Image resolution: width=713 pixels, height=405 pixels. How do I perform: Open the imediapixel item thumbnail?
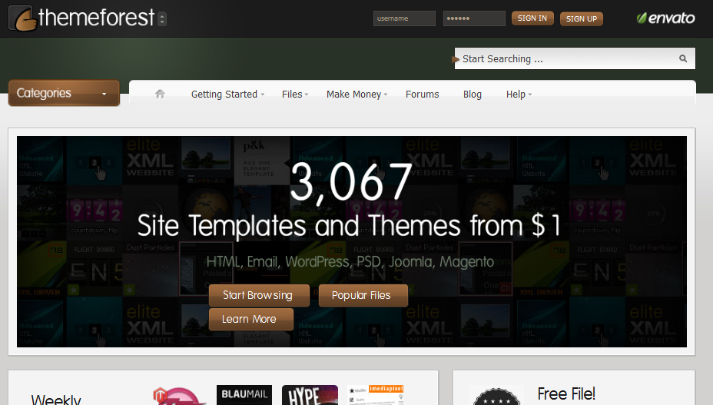tap(375, 395)
